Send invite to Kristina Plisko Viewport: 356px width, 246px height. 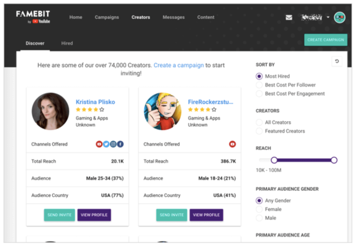tap(59, 215)
